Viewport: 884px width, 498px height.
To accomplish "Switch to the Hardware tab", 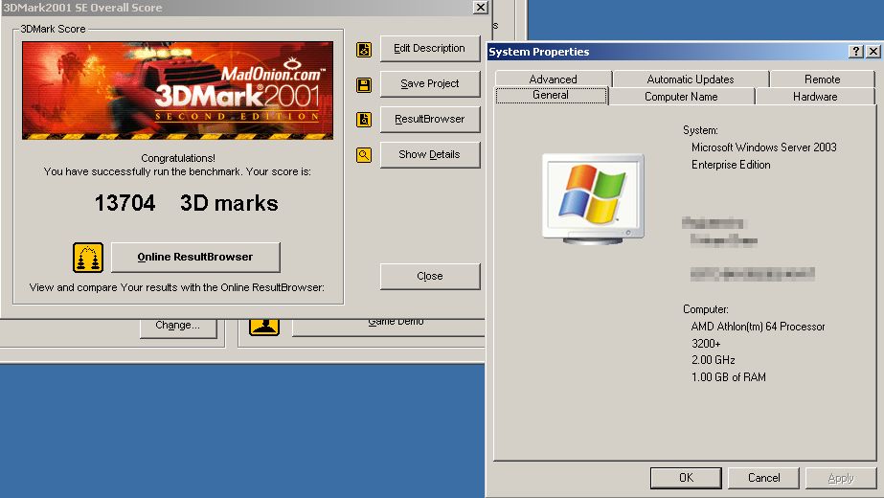I will 815,97.
